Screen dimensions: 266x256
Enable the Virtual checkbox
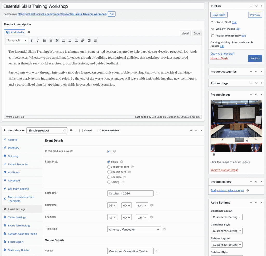click(81, 130)
